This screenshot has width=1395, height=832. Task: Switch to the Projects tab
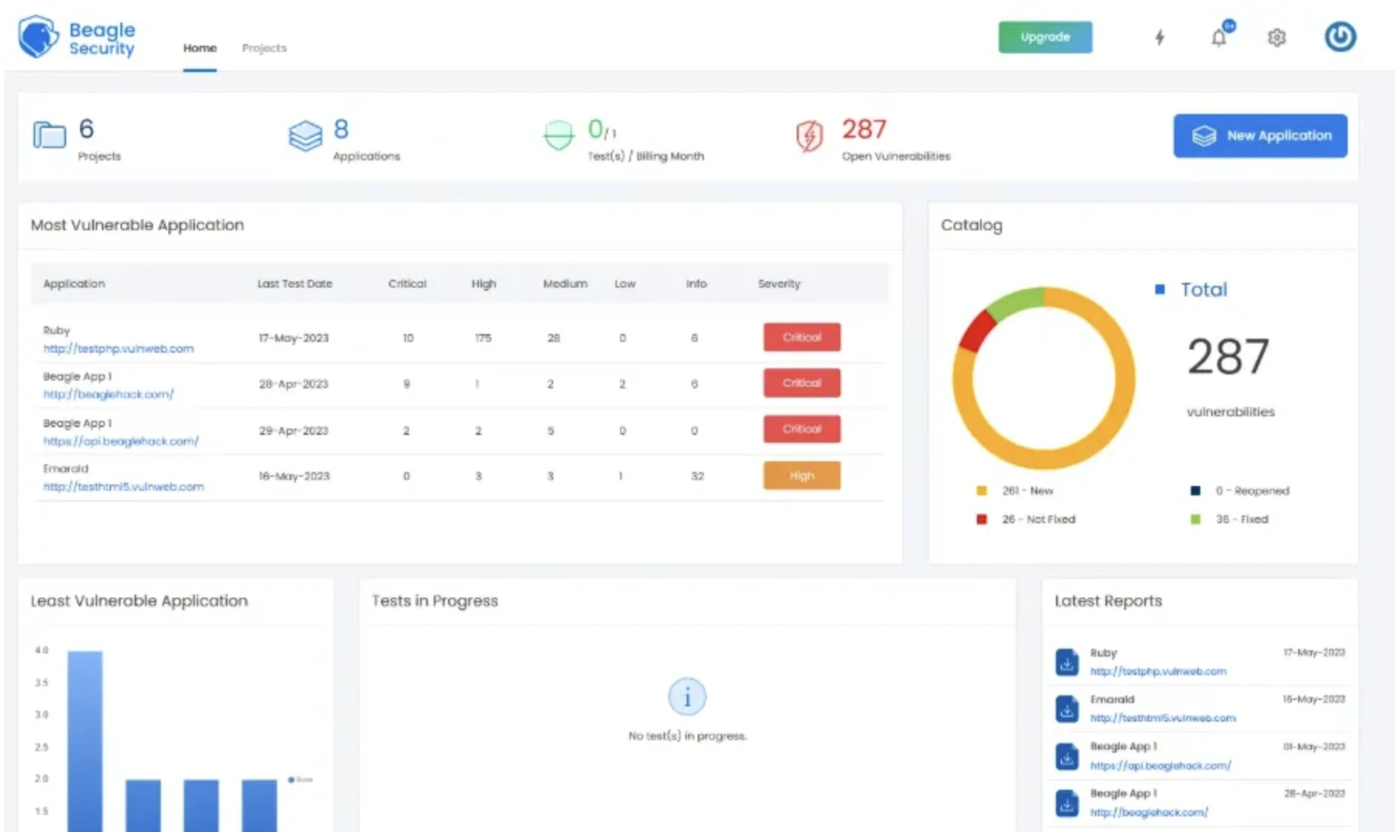264,48
